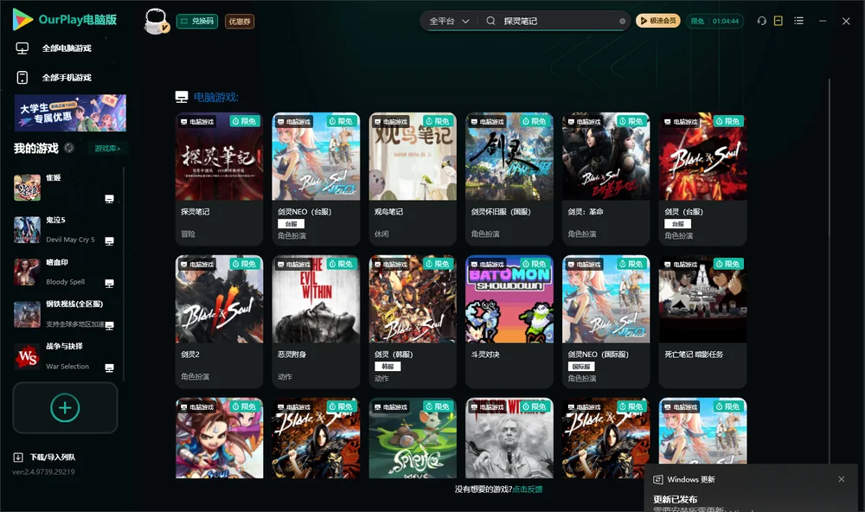Clear the search box with its clear icon
Screen dimensions: 865x512
pyautogui.click(x=622, y=22)
